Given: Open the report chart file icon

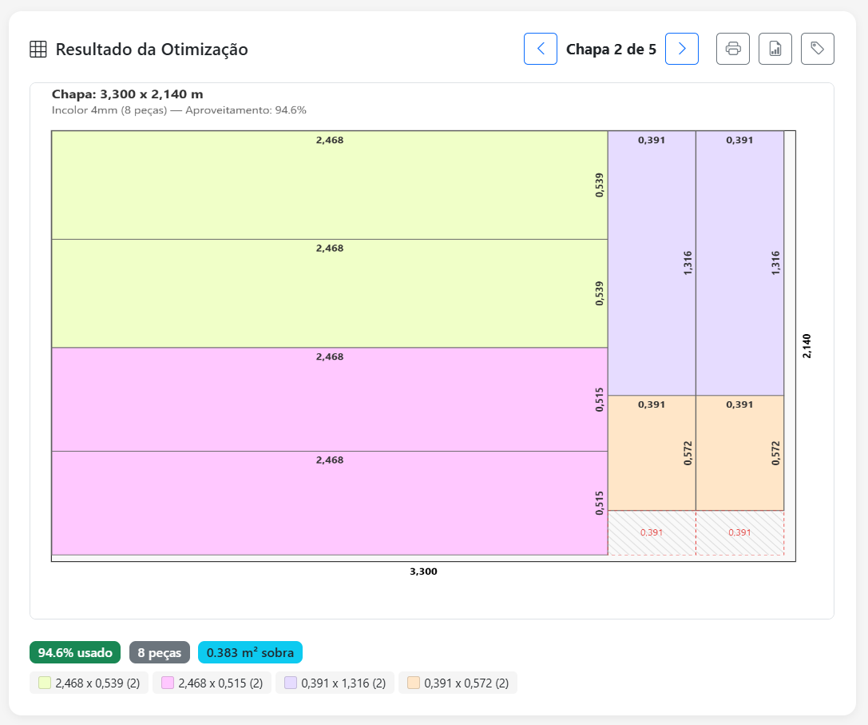Looking at the screenshot, I should [775, 49].
